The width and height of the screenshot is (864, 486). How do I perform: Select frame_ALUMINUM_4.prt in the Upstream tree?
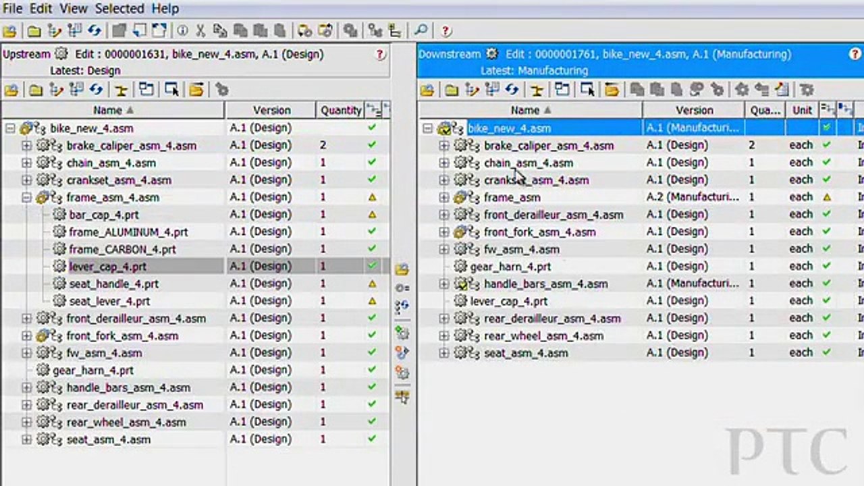click(128, 232)
